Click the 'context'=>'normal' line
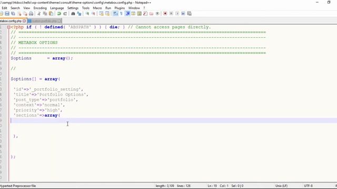The image size is (337, 189). (x=39, y=105)
